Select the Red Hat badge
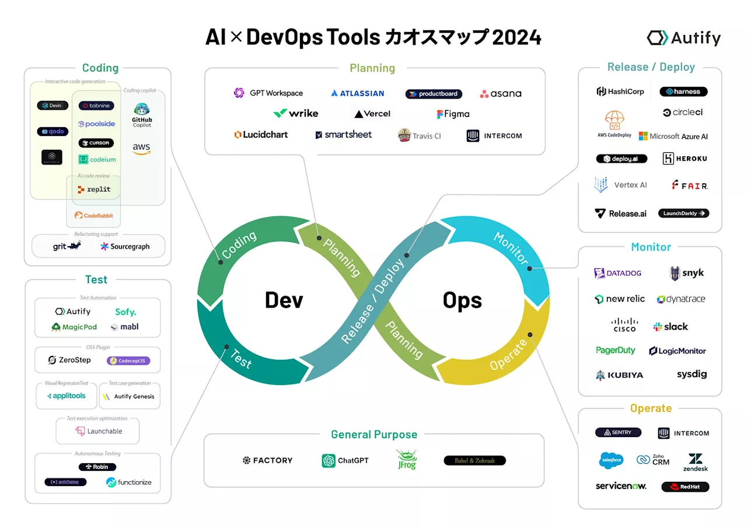Image resolution: width=747 pixels, height=528 pixels. coord(685,487)
